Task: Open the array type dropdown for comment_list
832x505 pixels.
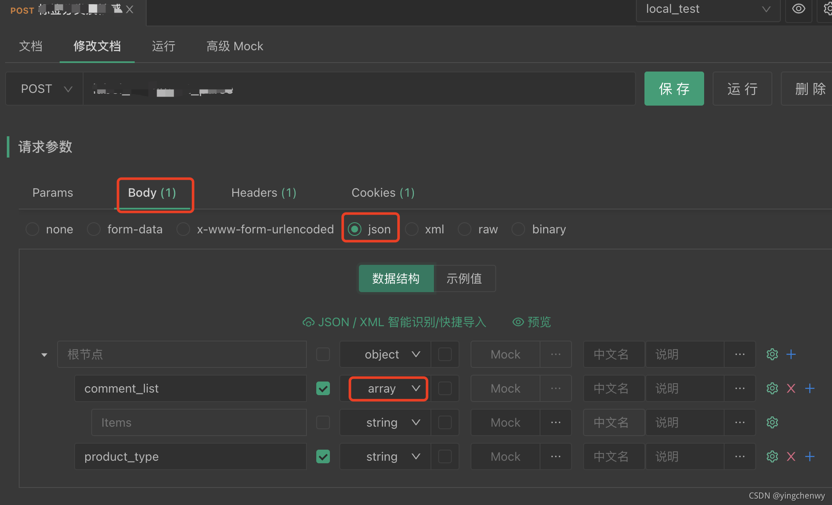Action: tap(388, 388)
